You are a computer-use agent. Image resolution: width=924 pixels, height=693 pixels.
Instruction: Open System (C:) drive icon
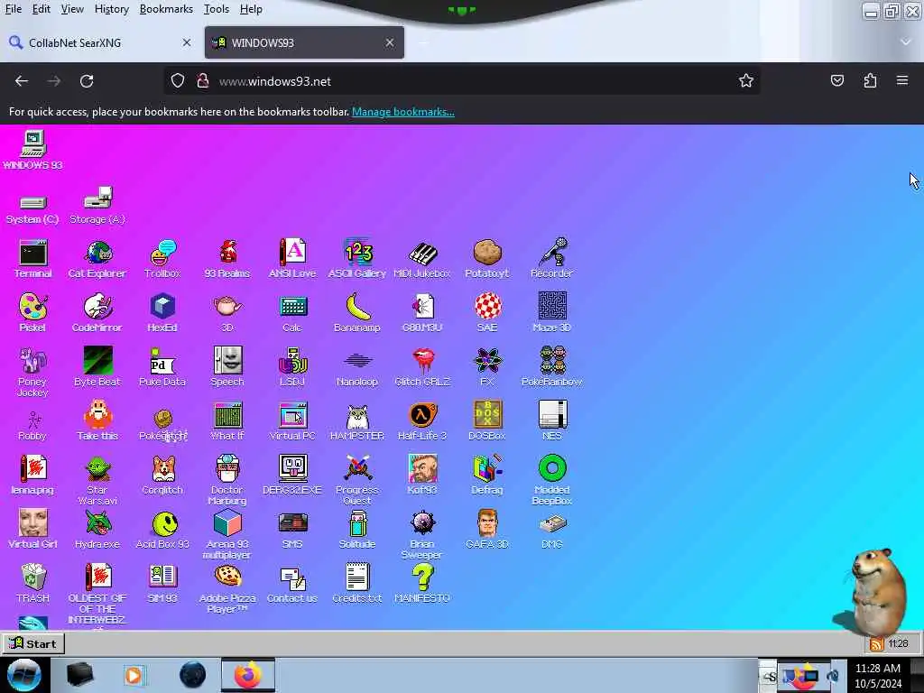tap(33, 209)
